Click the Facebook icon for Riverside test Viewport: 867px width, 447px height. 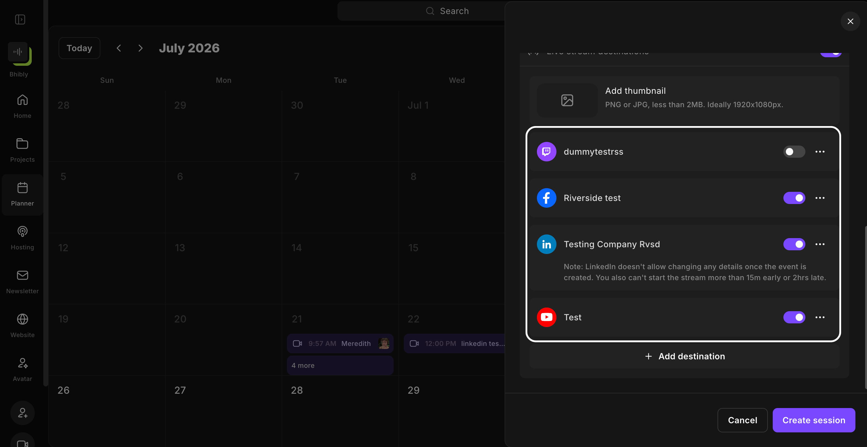[x=546, y=198]
